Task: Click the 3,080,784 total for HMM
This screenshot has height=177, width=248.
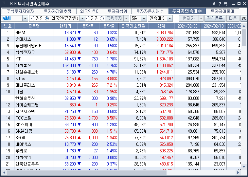Action: coord(165,33)
